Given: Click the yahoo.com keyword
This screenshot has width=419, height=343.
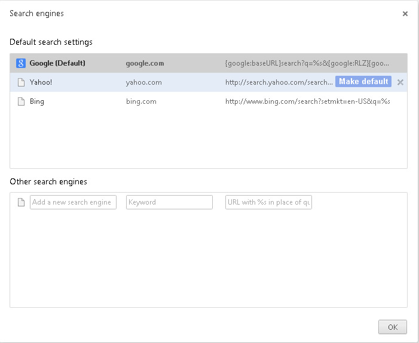Looking at the screenshot, I should 144,82.
